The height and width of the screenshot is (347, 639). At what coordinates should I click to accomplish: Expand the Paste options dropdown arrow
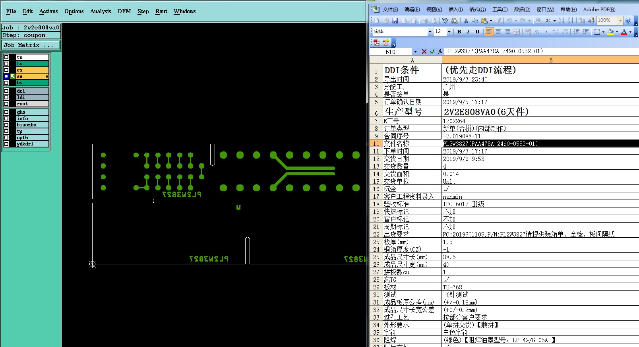click(491, 21)
